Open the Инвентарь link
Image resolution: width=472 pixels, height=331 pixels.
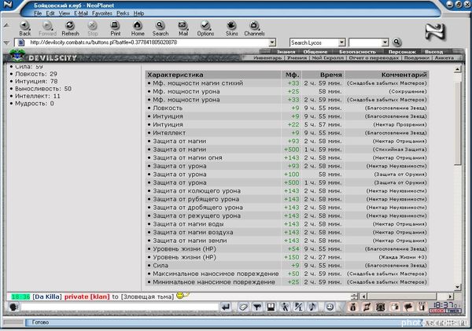(267, 57)
